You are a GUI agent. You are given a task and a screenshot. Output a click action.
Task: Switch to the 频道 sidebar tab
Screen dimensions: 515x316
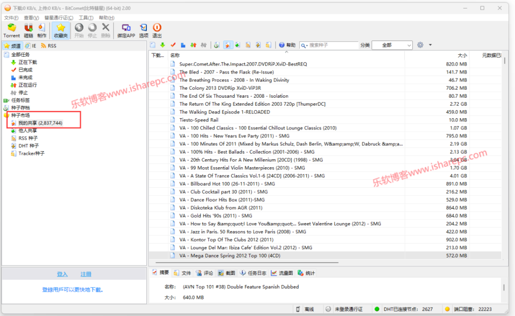pos(12,46)
